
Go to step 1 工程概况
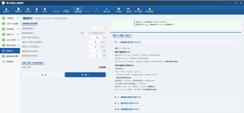point(10,18)
